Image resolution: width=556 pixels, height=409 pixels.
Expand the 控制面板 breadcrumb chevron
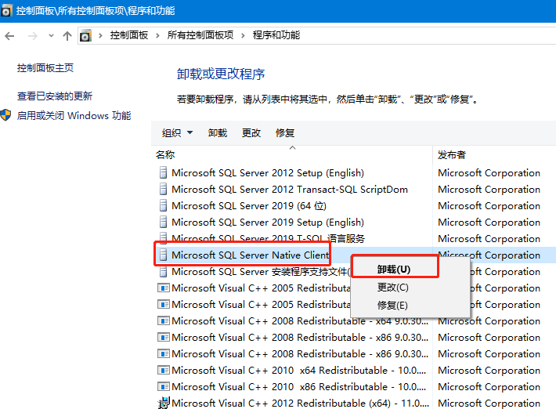[159, 36]
